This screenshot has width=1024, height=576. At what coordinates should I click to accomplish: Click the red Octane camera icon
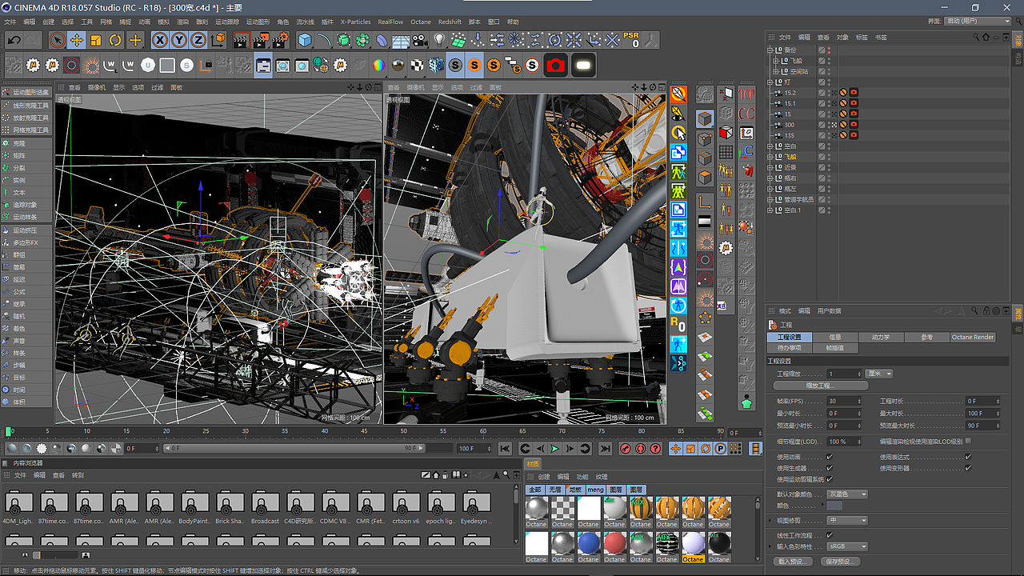(x=556, y=66)
